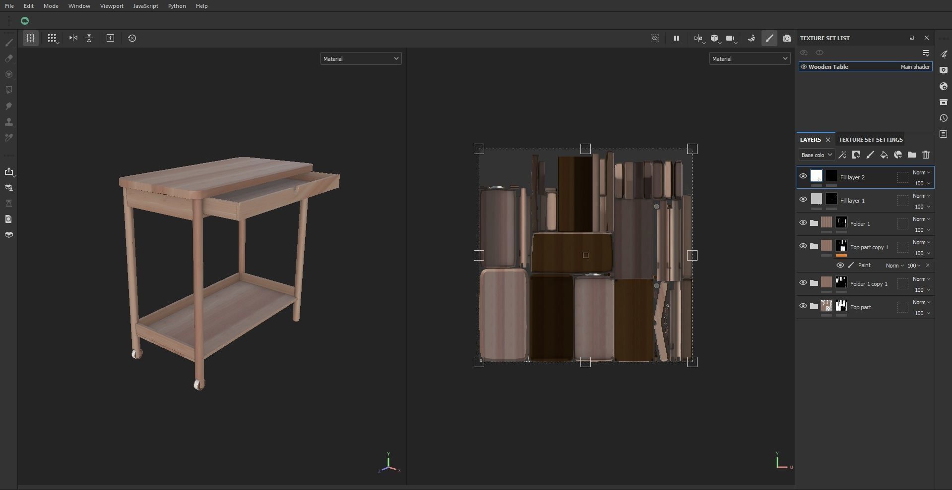The height and width of the screenshot is (490, 952).
Task: Toggle visibility of Folder 1
Action: [803, 222]
